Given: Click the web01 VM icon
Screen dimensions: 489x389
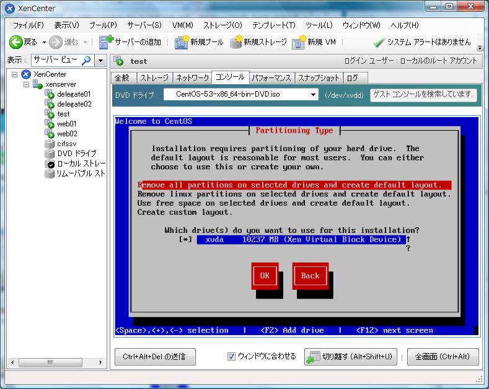Looking at the screenshot, I should [50, 124].
